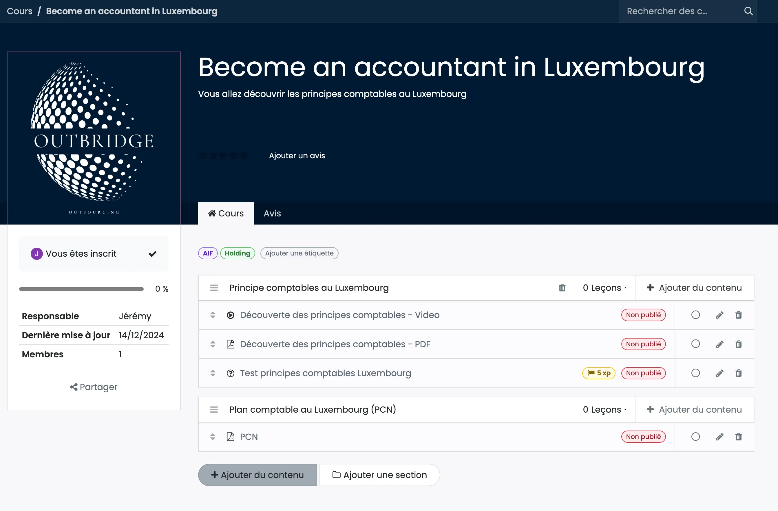Edit the Test principes comptables Luxembourg quiz
The image size is (778, 511).
coord(719,373)
